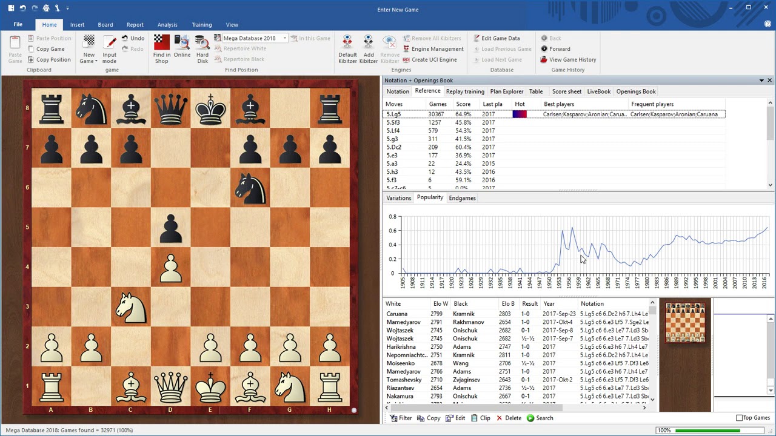Switch to the Variations tab
The height and width of the screenshot is (436, 776).
399,198
